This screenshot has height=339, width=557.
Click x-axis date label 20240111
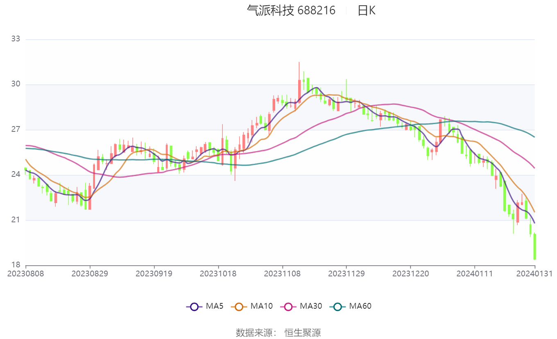(475, 273)
